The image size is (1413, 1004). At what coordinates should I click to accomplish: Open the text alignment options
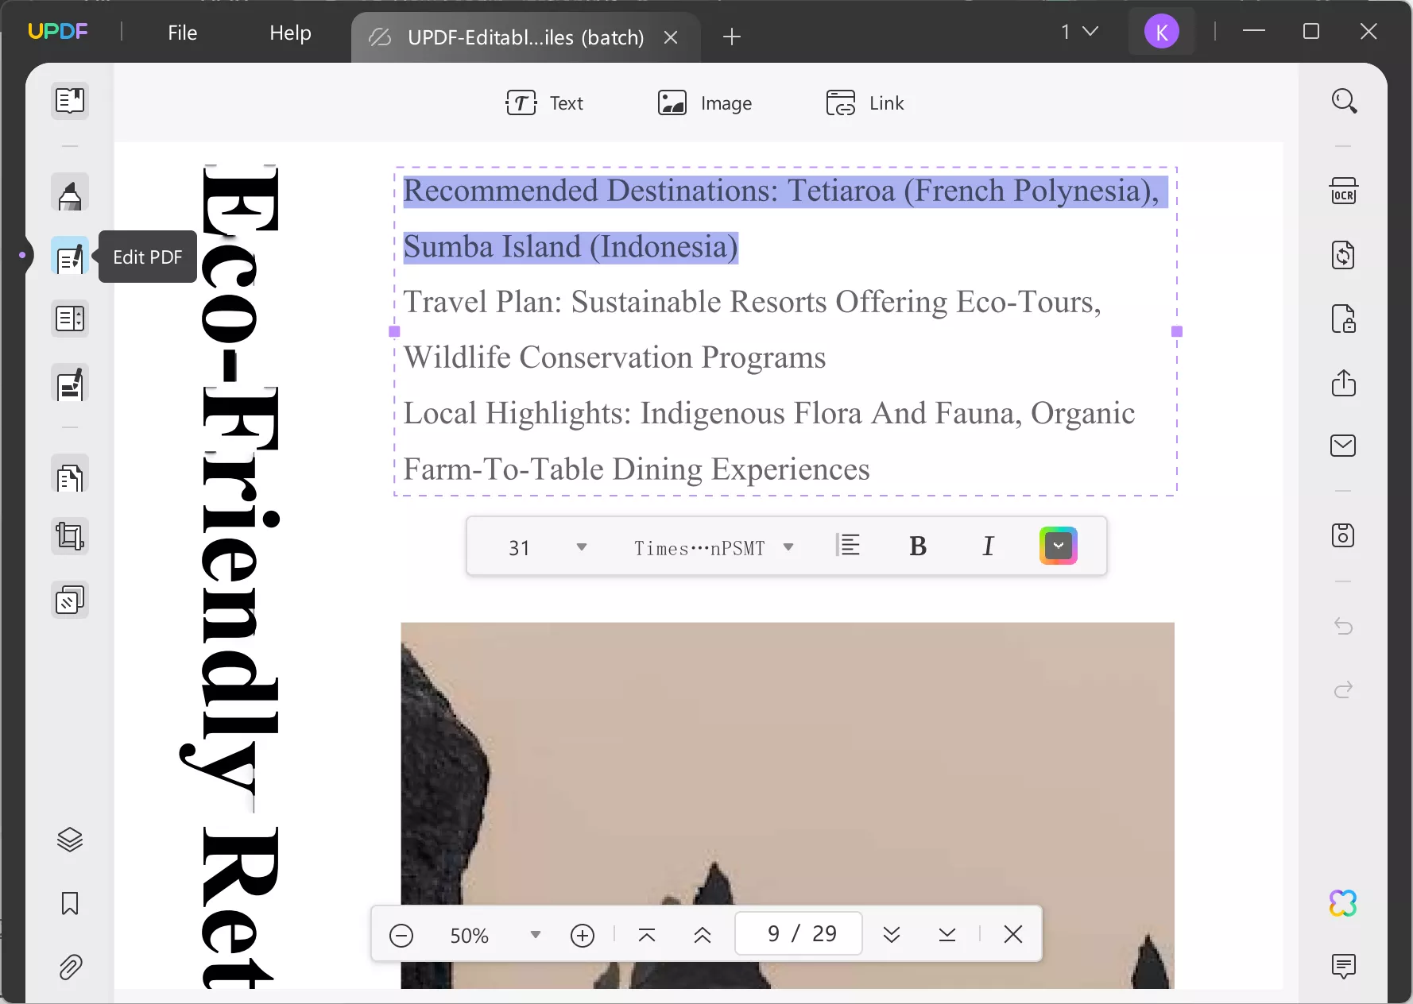[x=849, y=546]
